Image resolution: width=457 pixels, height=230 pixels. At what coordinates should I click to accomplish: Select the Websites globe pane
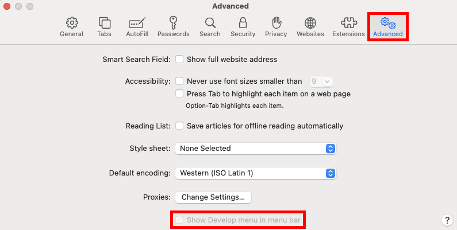pos(310,27)
